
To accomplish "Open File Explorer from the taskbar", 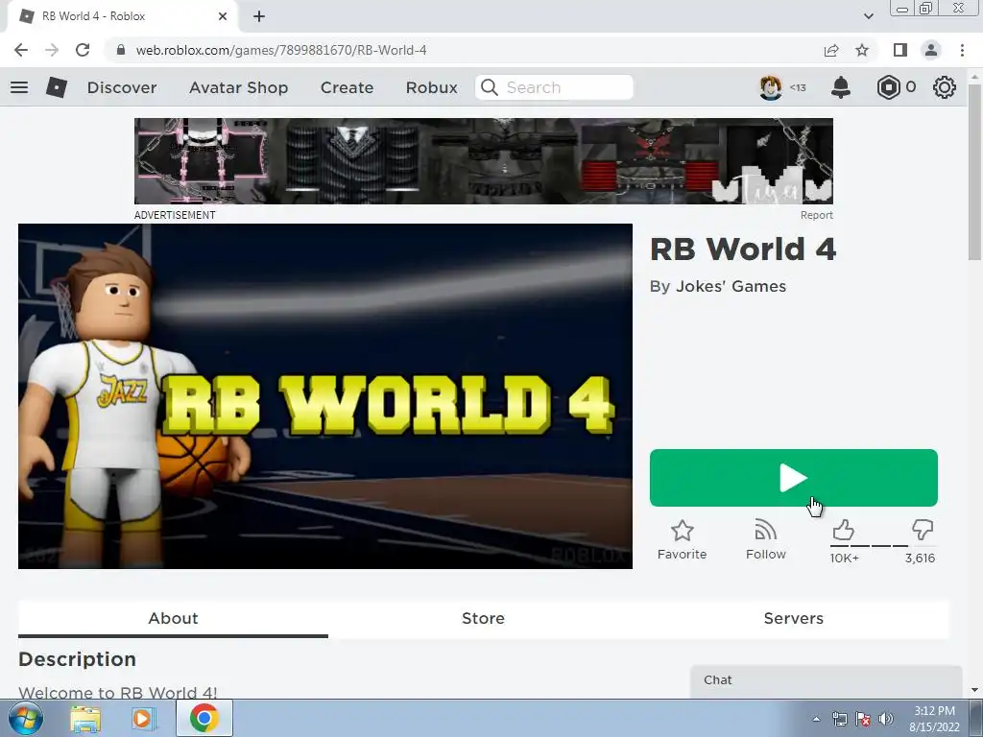I will (85, 719).
